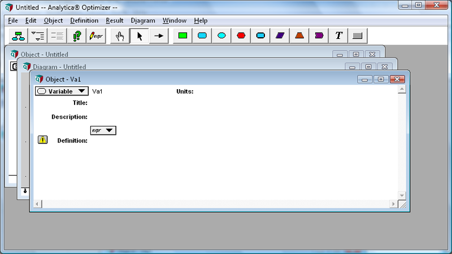Open the Result menu
The image size is (452, 254).
[x=115, y=21]
